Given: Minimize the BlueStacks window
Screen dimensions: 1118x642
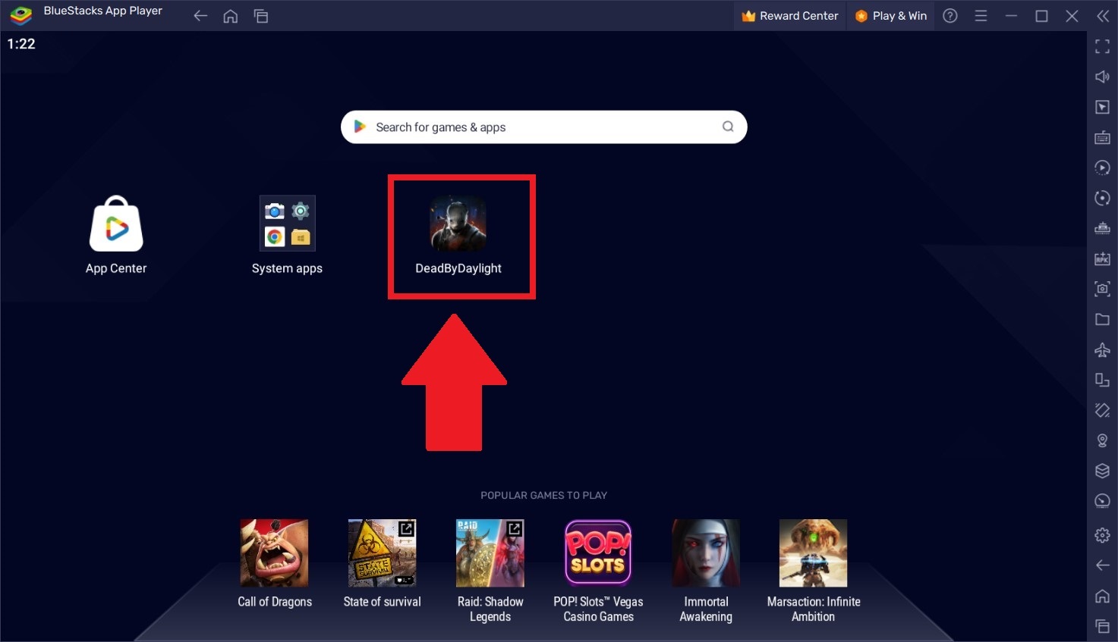Looking at the screenshot, I should (1011, 16).
